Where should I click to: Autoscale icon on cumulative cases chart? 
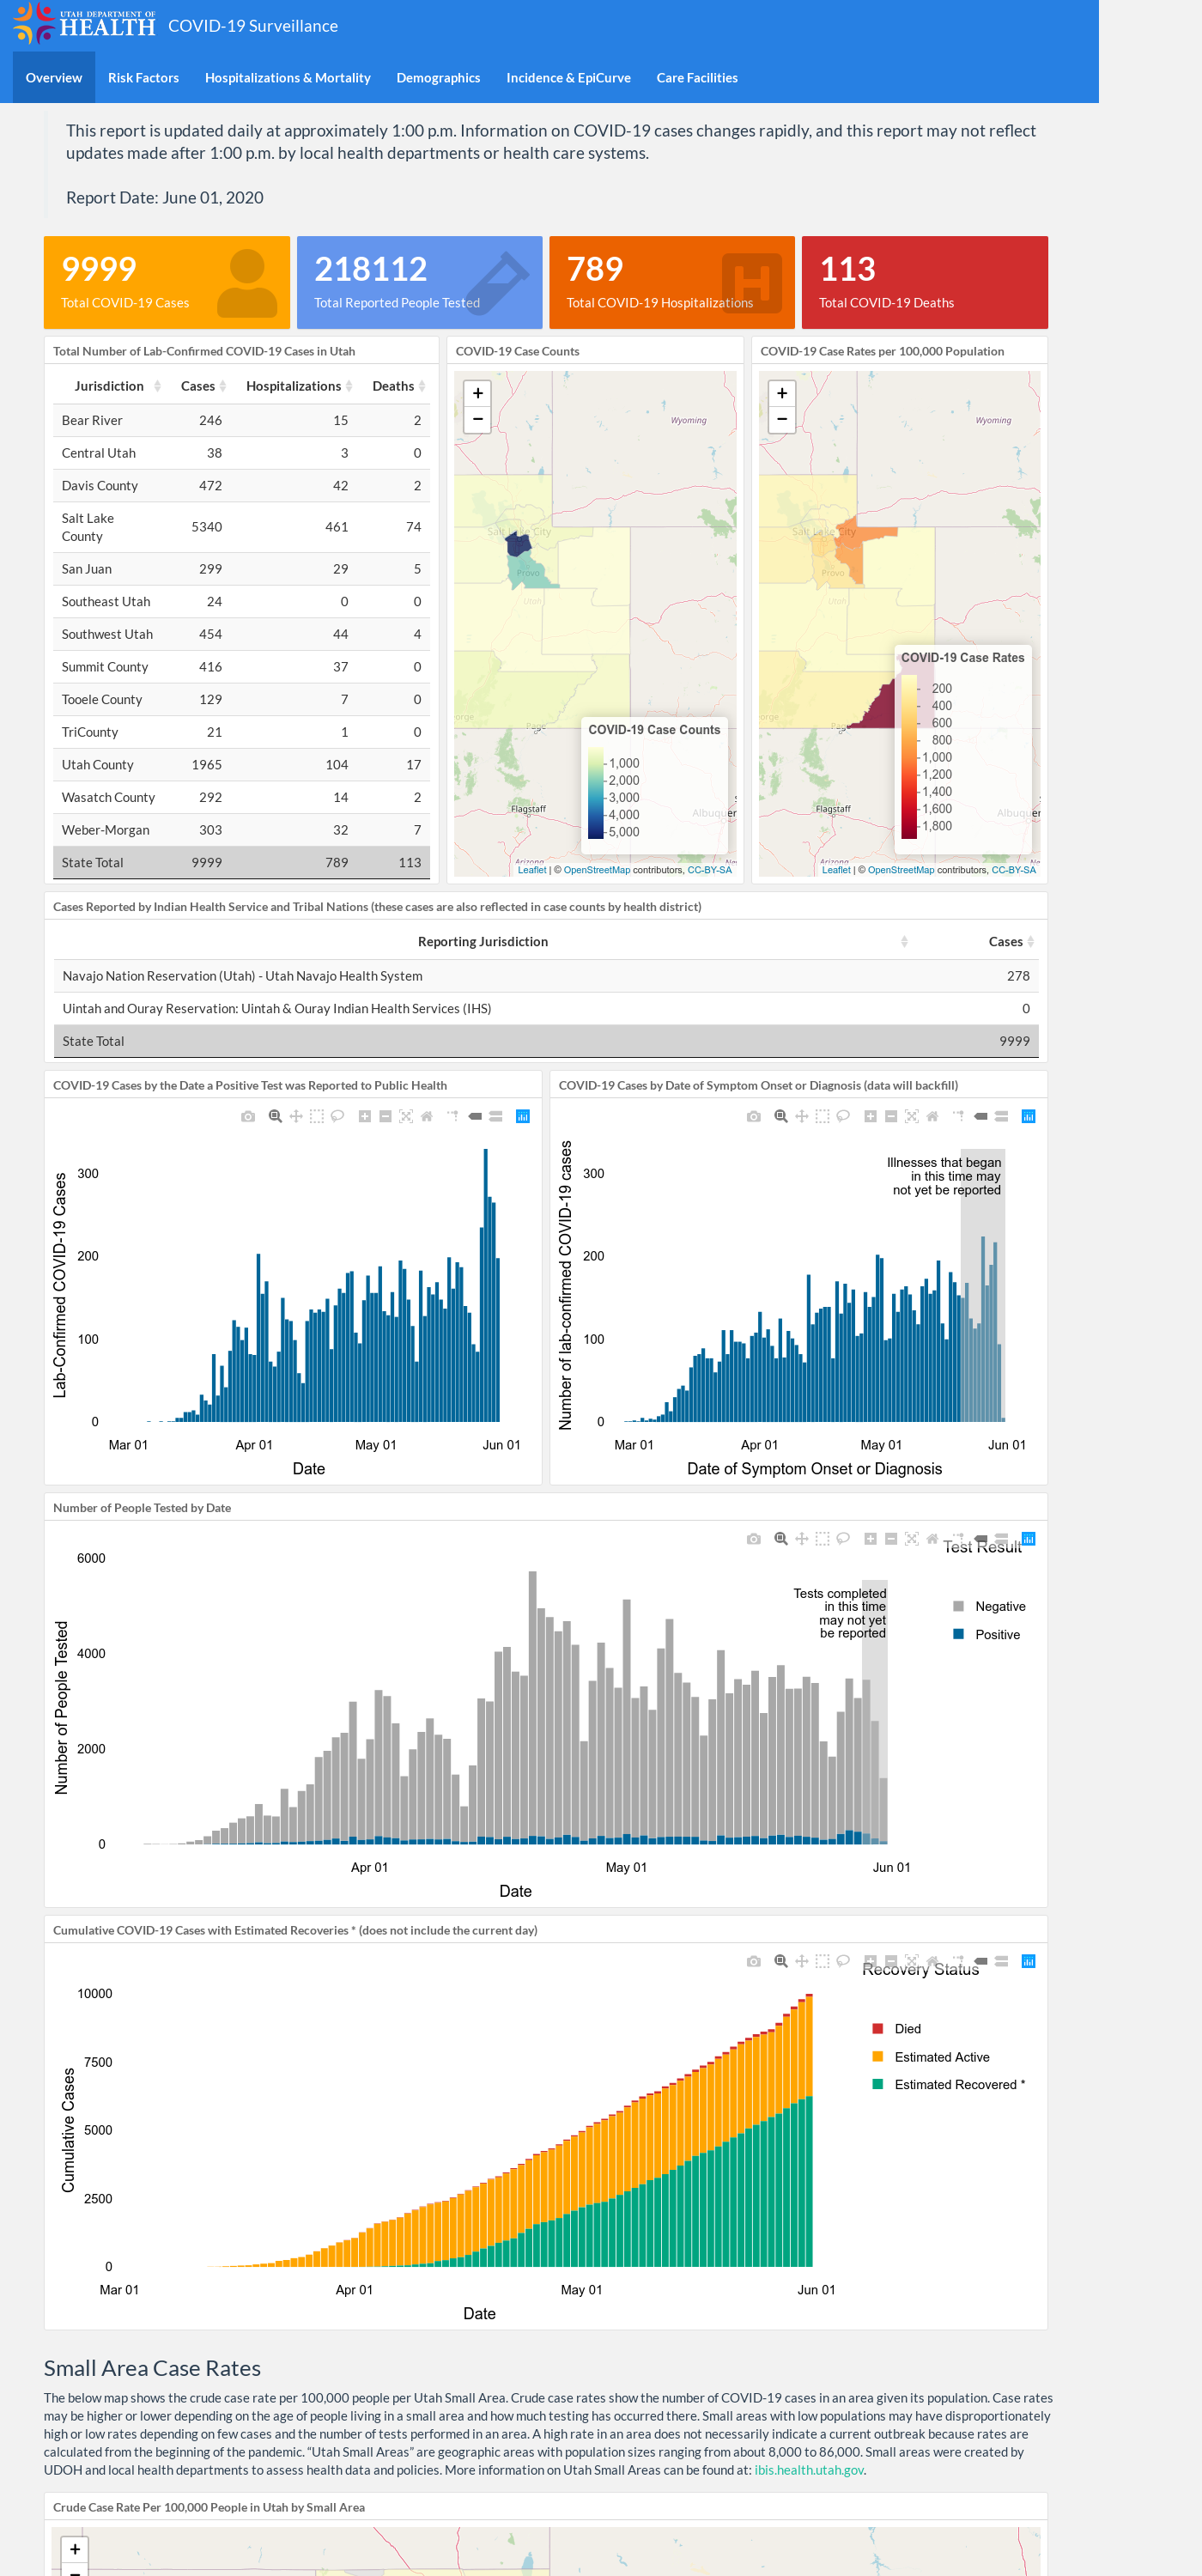coord(912,1961)
